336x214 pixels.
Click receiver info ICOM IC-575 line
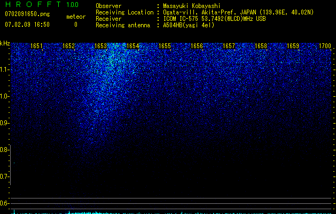pos(215,19)
